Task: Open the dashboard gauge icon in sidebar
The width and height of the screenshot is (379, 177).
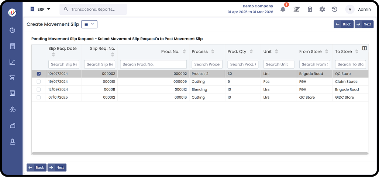Action: coord(13,30)
